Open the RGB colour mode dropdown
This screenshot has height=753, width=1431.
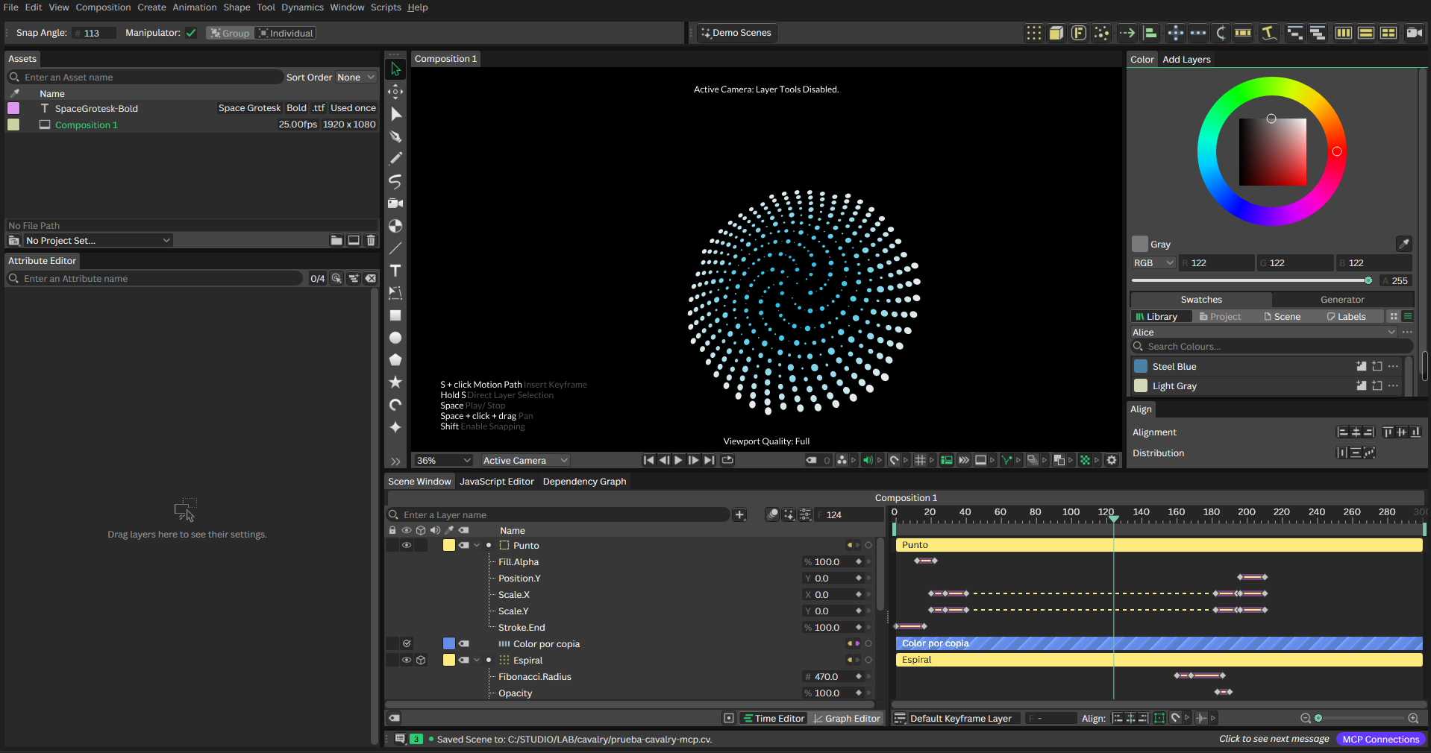[x=1153, y=263]
